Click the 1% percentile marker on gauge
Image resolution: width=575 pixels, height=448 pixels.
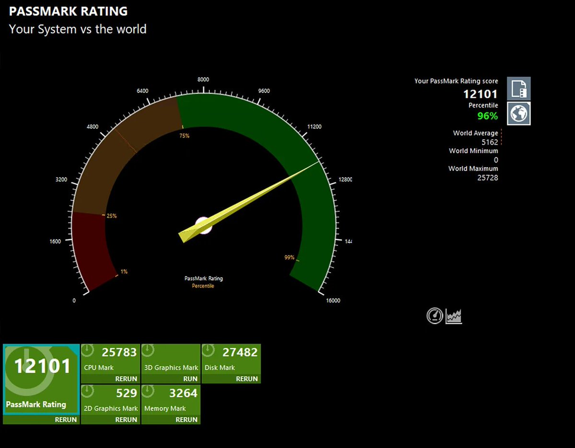pyautogui.click(x=124, y=272)
